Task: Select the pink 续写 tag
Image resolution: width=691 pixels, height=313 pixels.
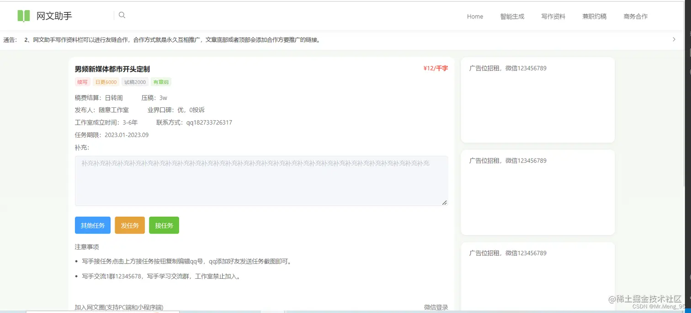Action: [x=82, y=82]
